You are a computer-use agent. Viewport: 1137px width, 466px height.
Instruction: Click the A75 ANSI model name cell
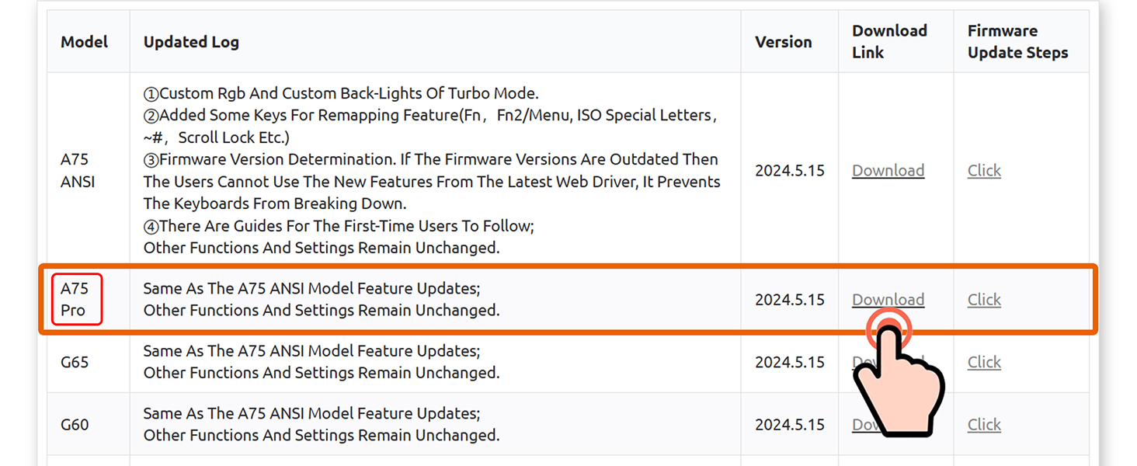[78, 170]
